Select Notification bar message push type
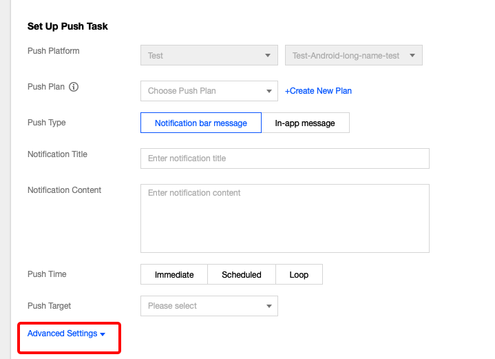495x359 pixels. (x=200, y=123)
